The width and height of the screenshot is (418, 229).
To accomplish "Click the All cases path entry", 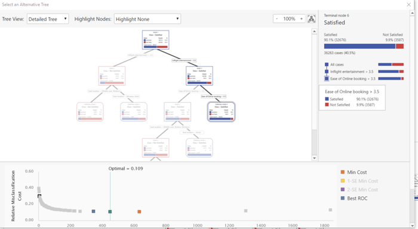I will 337,65.
